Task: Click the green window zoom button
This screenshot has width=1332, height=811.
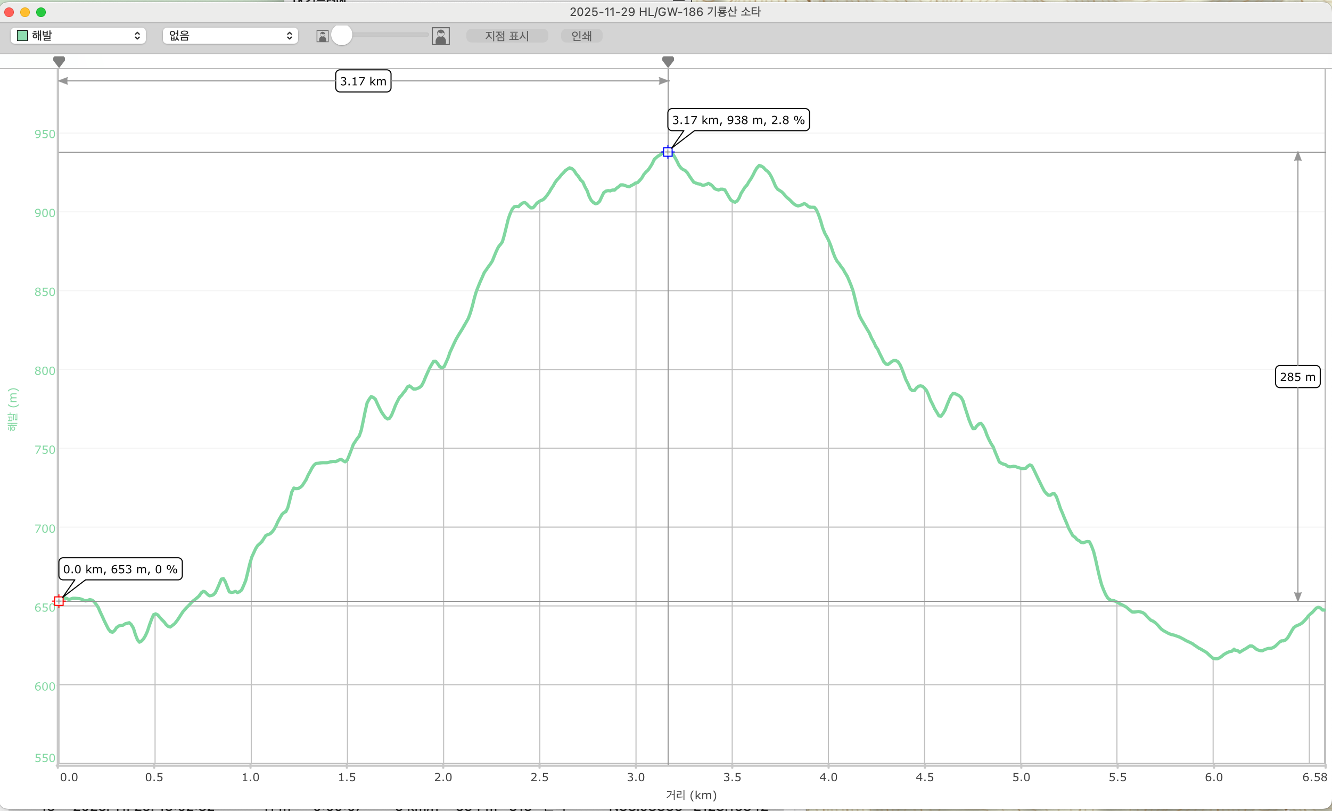Action: 41,12
